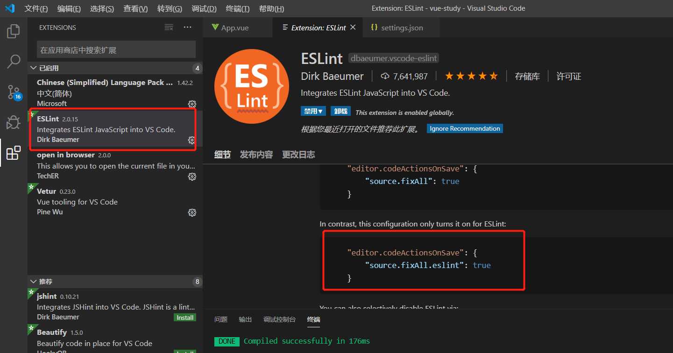Click the ESLint rating stars

[x=471, y=76]
